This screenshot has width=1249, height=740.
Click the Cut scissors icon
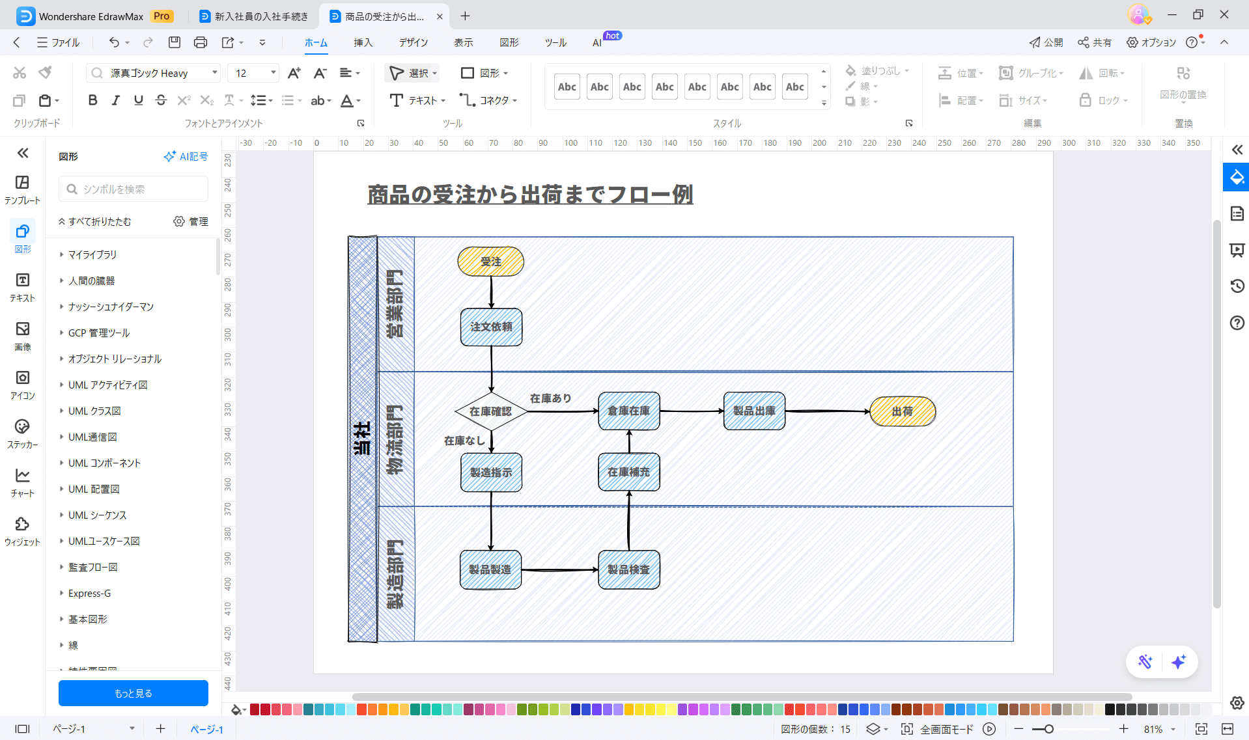point(20,72)
